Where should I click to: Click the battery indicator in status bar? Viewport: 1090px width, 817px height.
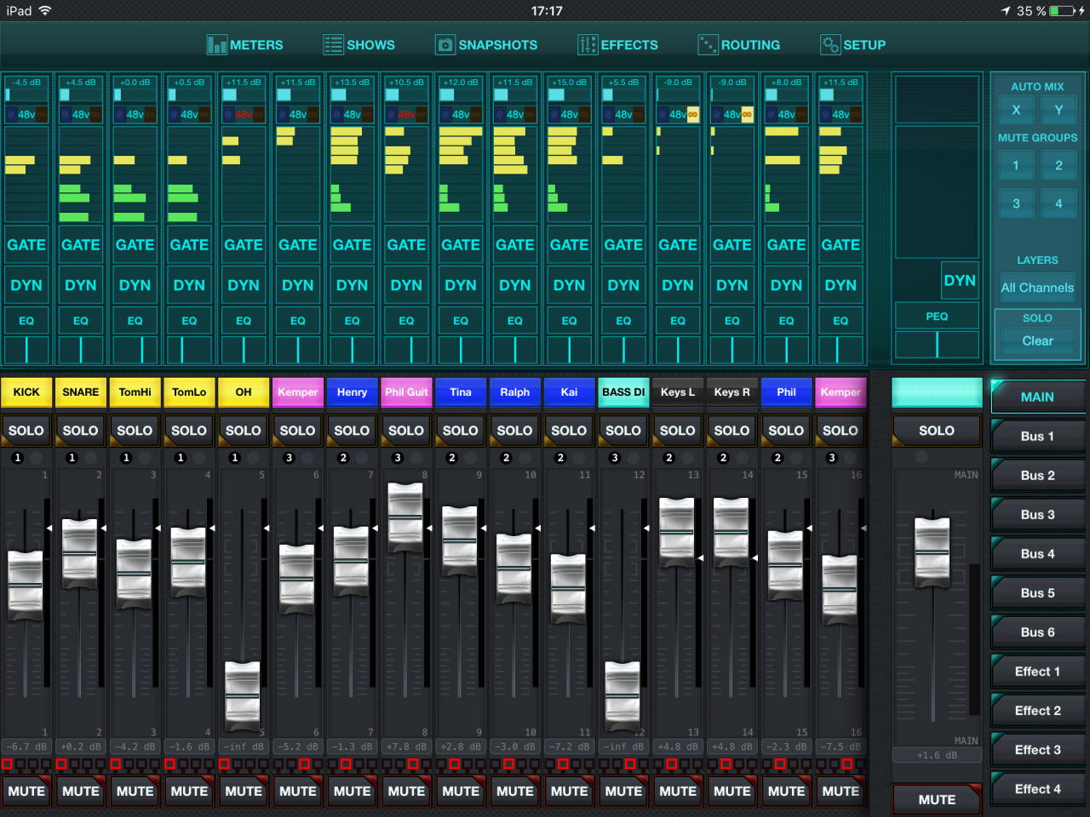click(x=1063, y=11)
